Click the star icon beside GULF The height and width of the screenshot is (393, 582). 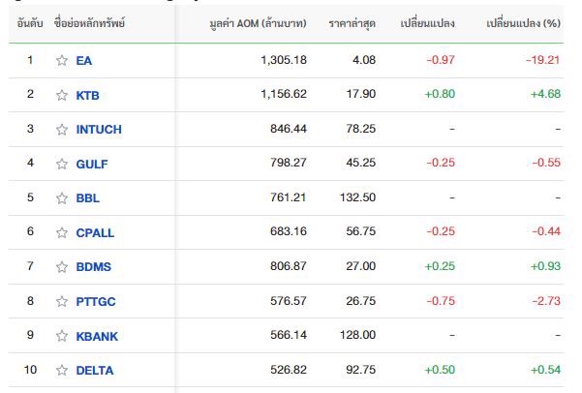(x=62, y=164)
